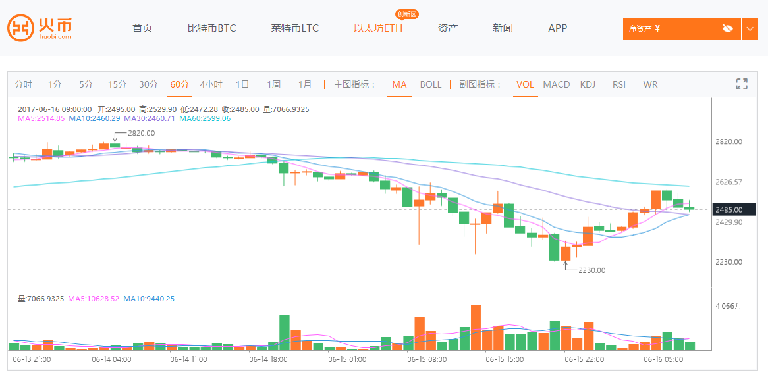Open the 新闻 news page

[503, 28]
